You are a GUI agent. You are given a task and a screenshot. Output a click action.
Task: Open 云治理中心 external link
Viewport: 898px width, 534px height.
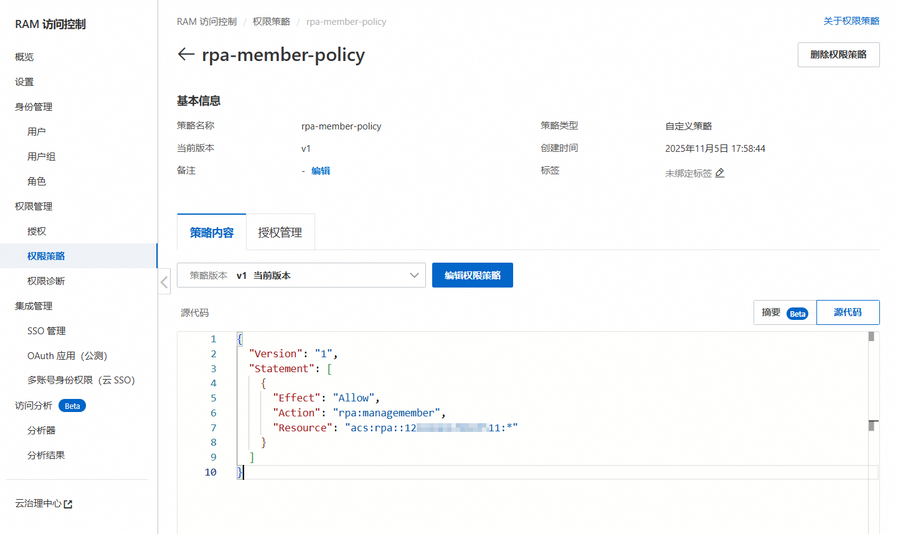coord(44,504)
